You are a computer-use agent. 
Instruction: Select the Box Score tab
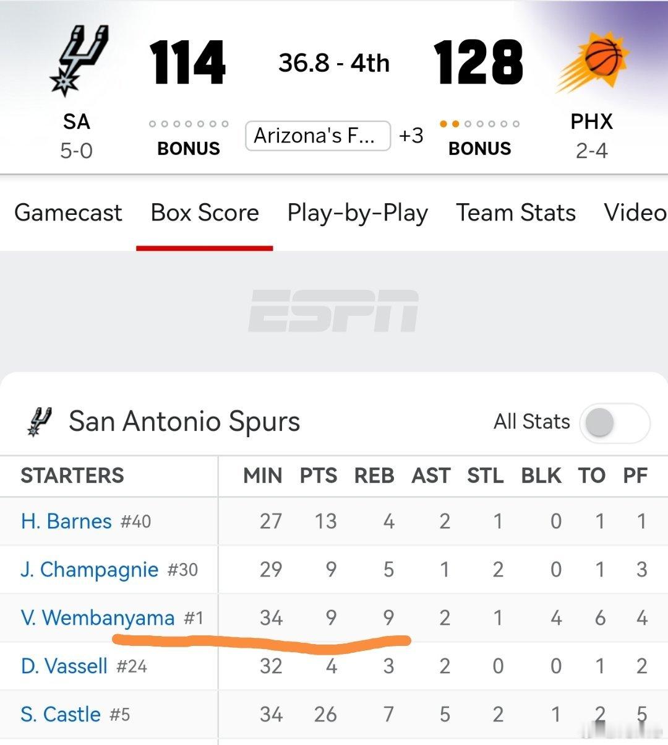tap(205, 212)
